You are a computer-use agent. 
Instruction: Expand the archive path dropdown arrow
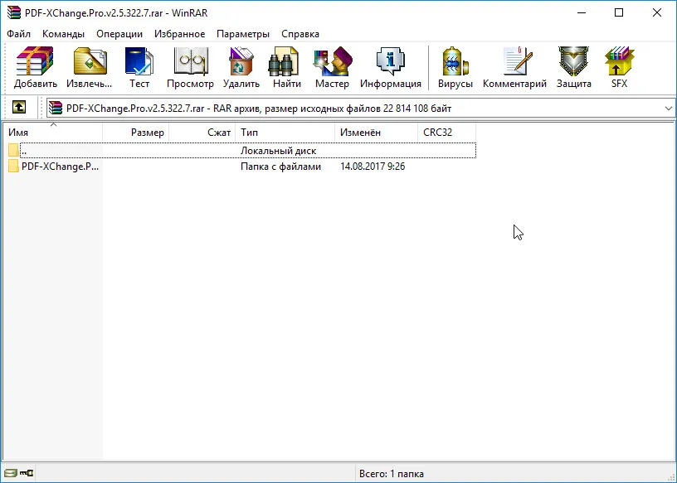click(x=669, y=109)
